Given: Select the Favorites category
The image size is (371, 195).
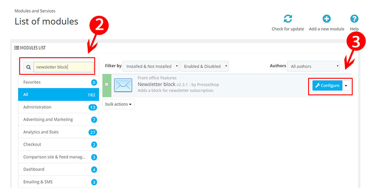Looking at the screenshot, I should 58,82.
